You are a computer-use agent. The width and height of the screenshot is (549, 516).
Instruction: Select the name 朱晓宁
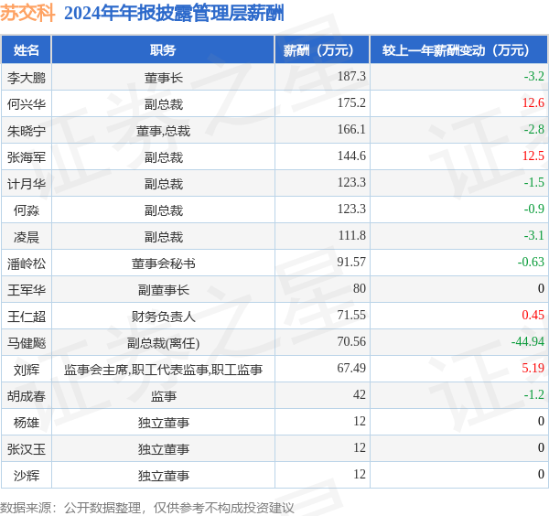(x=27, y=131)
